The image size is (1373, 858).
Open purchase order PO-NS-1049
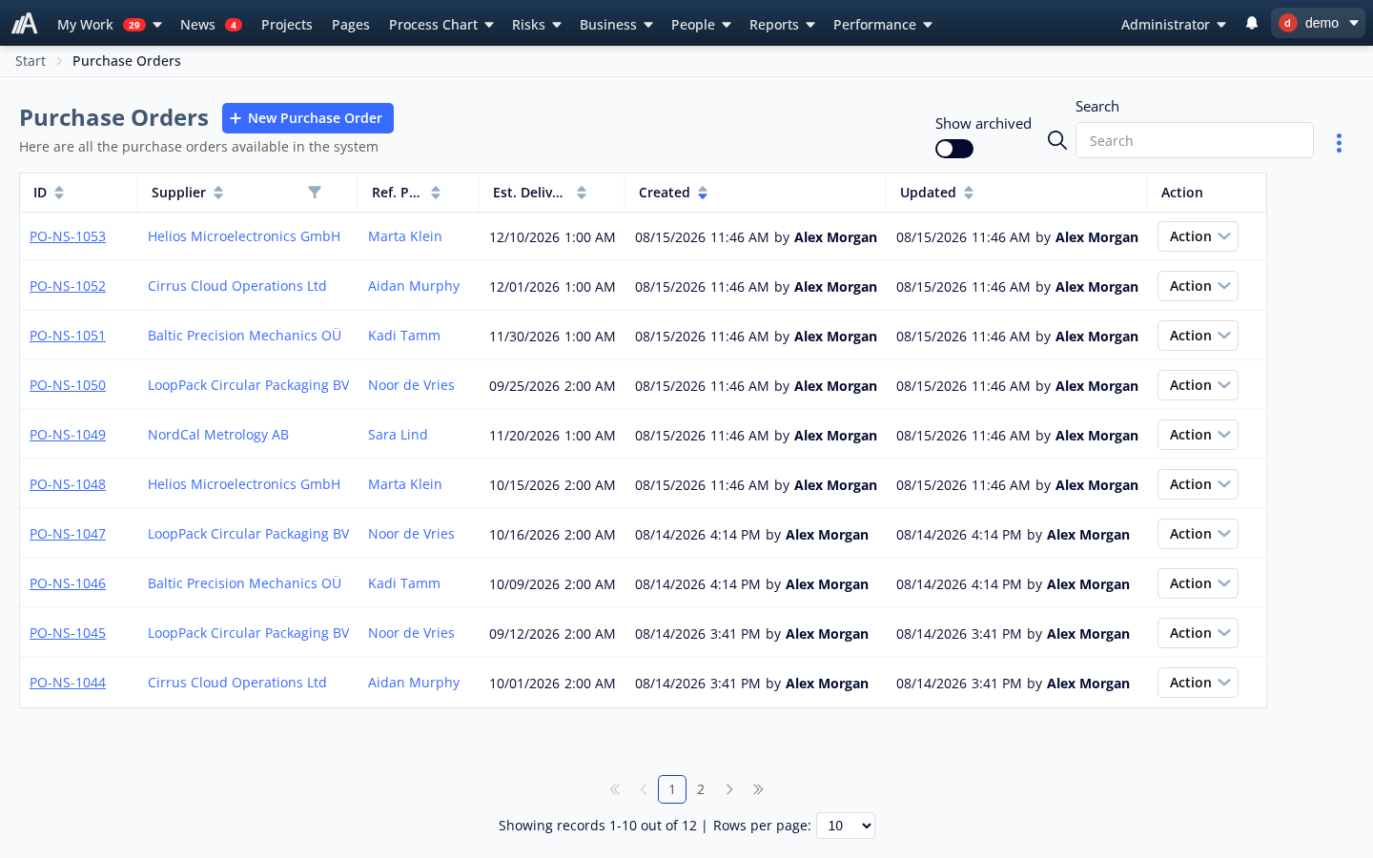68,435
